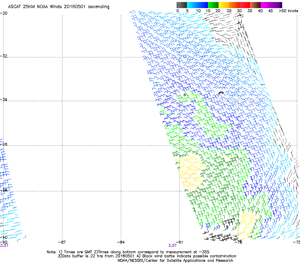Click the yellow 20-25 knots color band
This screenshot has width=300, height=263.
(224, 5)
